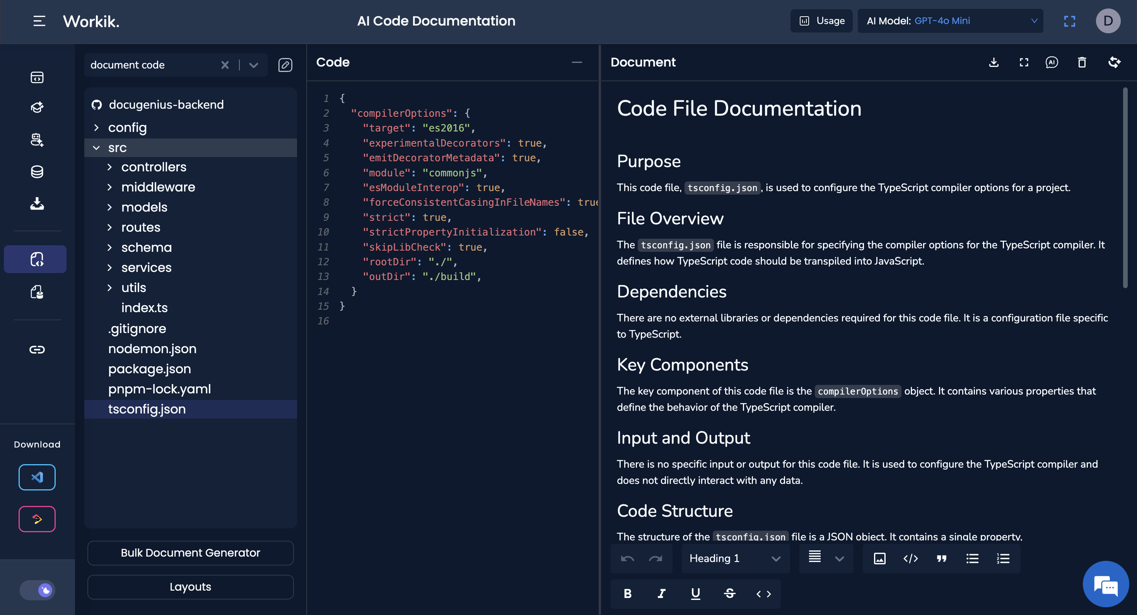The width and height of the screenshot is (1137, 615).
Task: Open user profile avatar D
Action: pos(1108,21)
